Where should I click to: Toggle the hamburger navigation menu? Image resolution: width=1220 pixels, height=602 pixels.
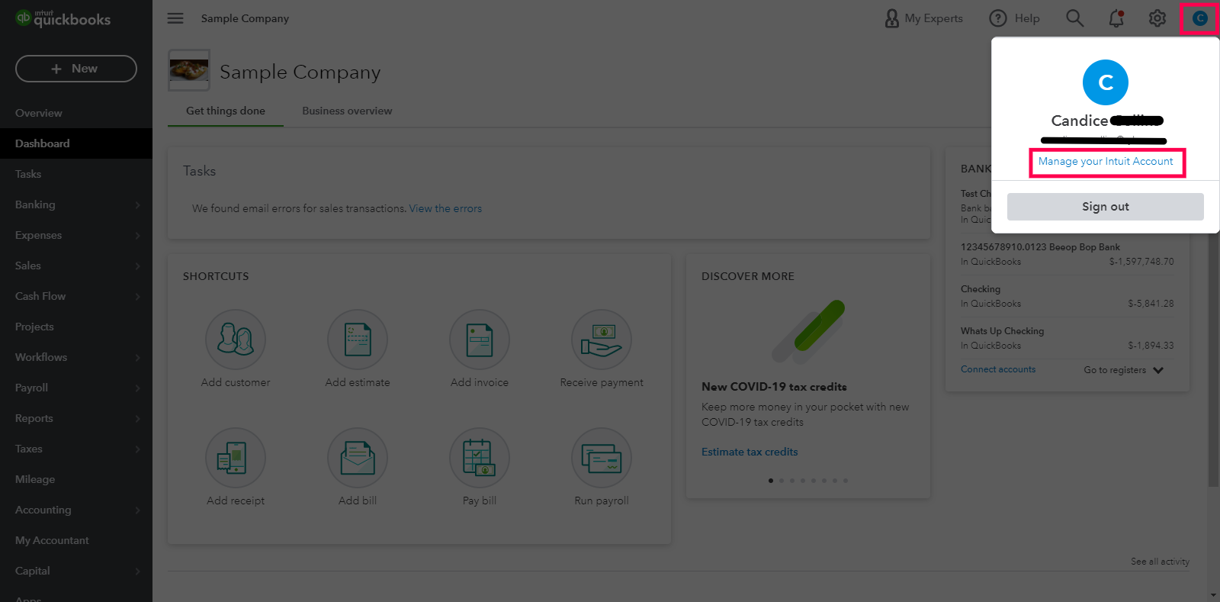tap(175, 18)
